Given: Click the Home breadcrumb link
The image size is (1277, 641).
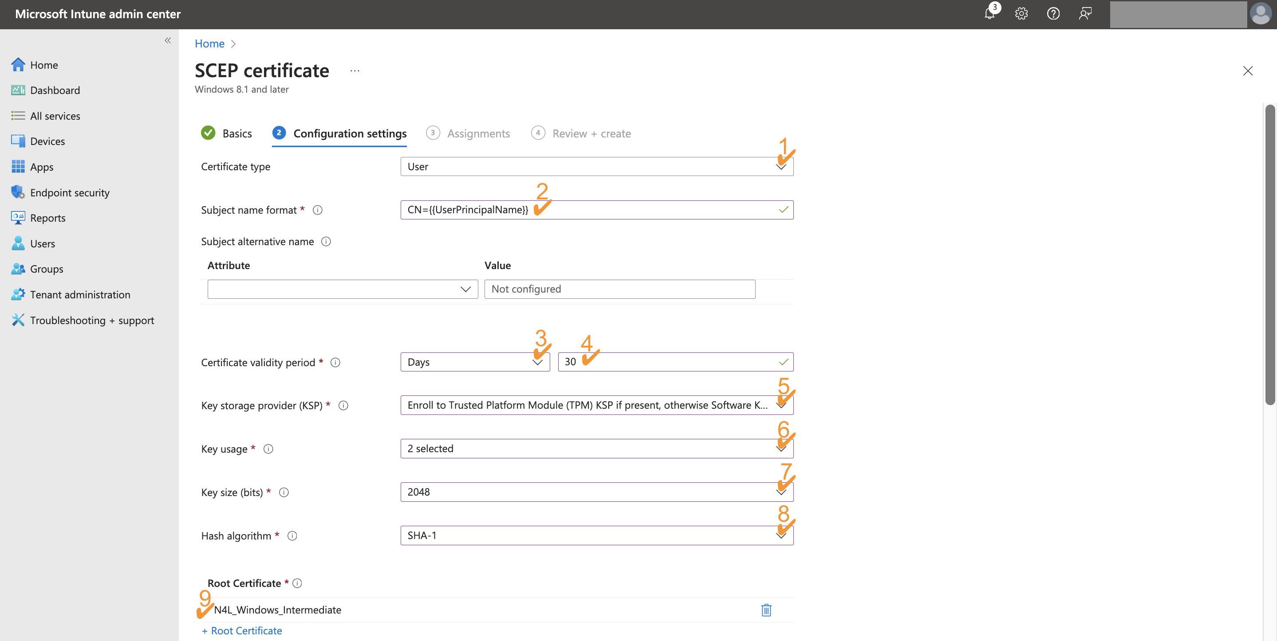Looking at the screenshot, I should pyautogui.click(x=209, y=43).
